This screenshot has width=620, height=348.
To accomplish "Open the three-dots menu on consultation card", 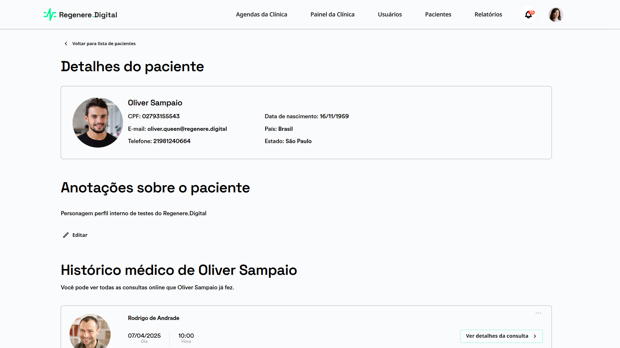I will [538, 313].
